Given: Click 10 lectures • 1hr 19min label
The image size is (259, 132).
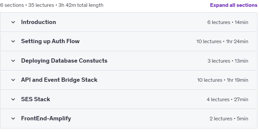Looking at the screenshot, I should 222,80.
